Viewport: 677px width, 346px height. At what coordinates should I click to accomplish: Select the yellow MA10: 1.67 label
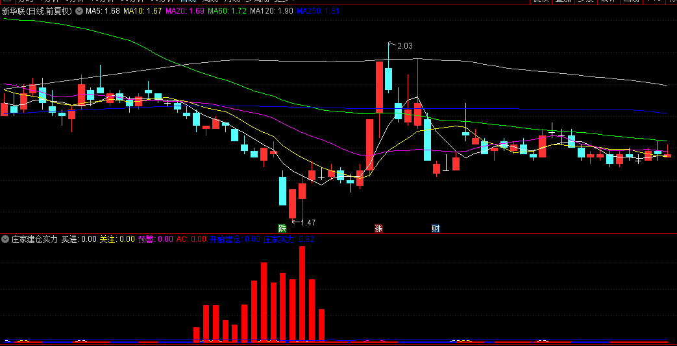pyautogui.click(x=143, y=11)
